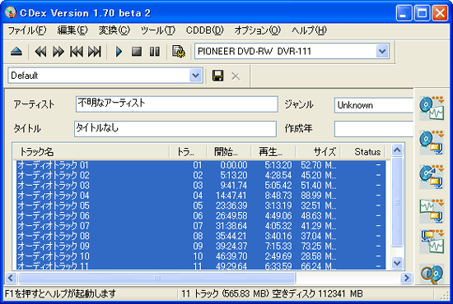Select row オーディオトラック 03
Image resolution: width=453 pixels, height=304 pixels.
[x=201, y=186]
